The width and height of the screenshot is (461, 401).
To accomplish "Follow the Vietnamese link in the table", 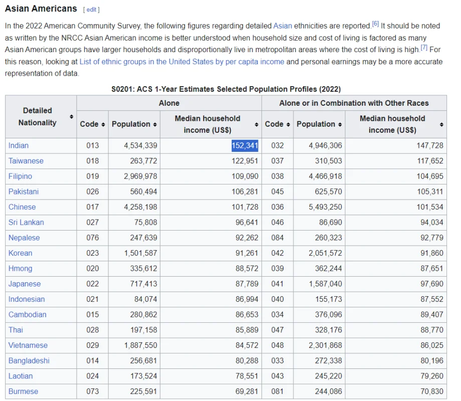I will pos(28,345).
